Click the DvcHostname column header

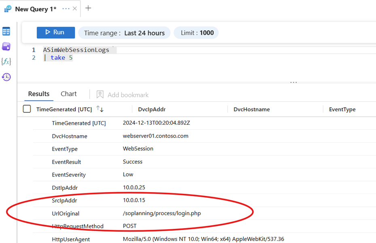251,109
